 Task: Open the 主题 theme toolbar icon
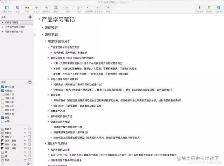click(17, 8)
